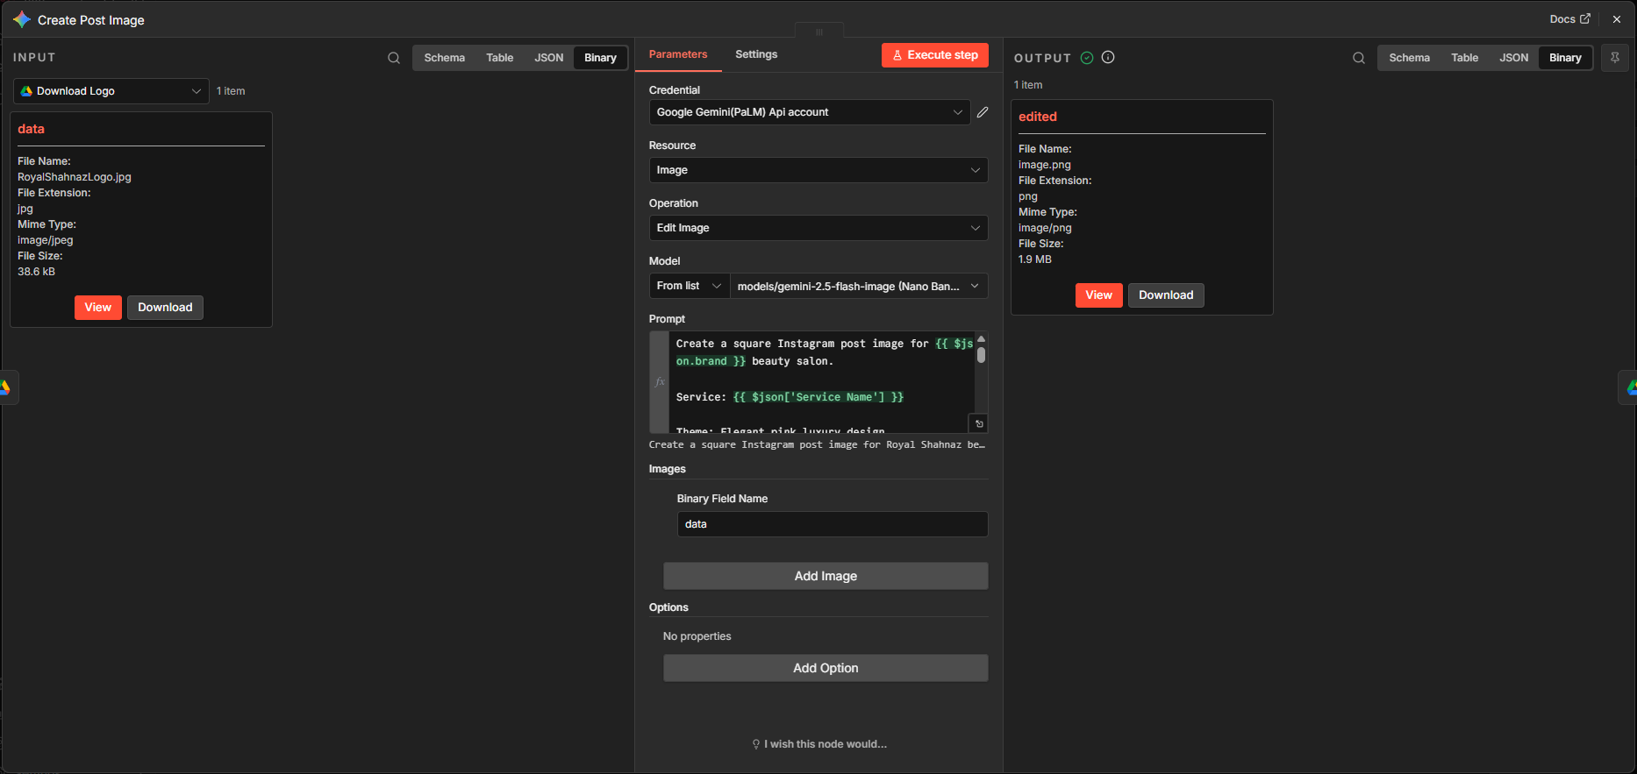
Task: Click the Add Image button
Action: (826, 576)
